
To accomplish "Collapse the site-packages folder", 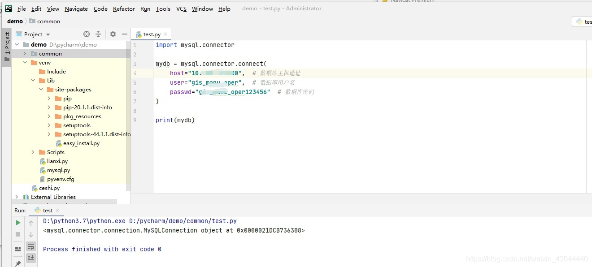I will (x=41, y=89).
